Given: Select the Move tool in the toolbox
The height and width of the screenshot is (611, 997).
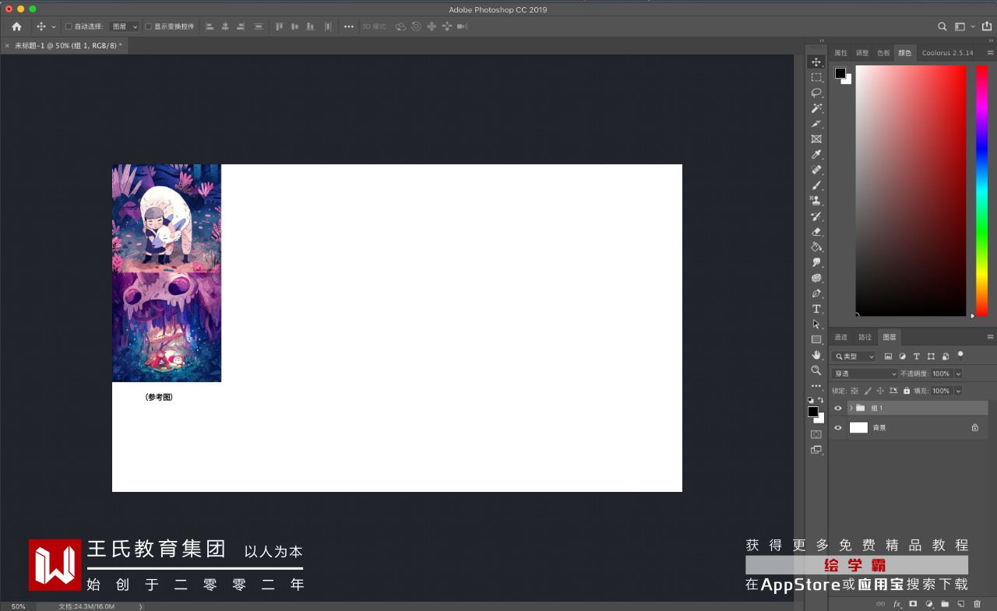Looking at the screenshot, I should click(x=816, y=61).
